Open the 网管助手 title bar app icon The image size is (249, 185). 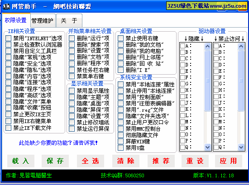(6, 6)
